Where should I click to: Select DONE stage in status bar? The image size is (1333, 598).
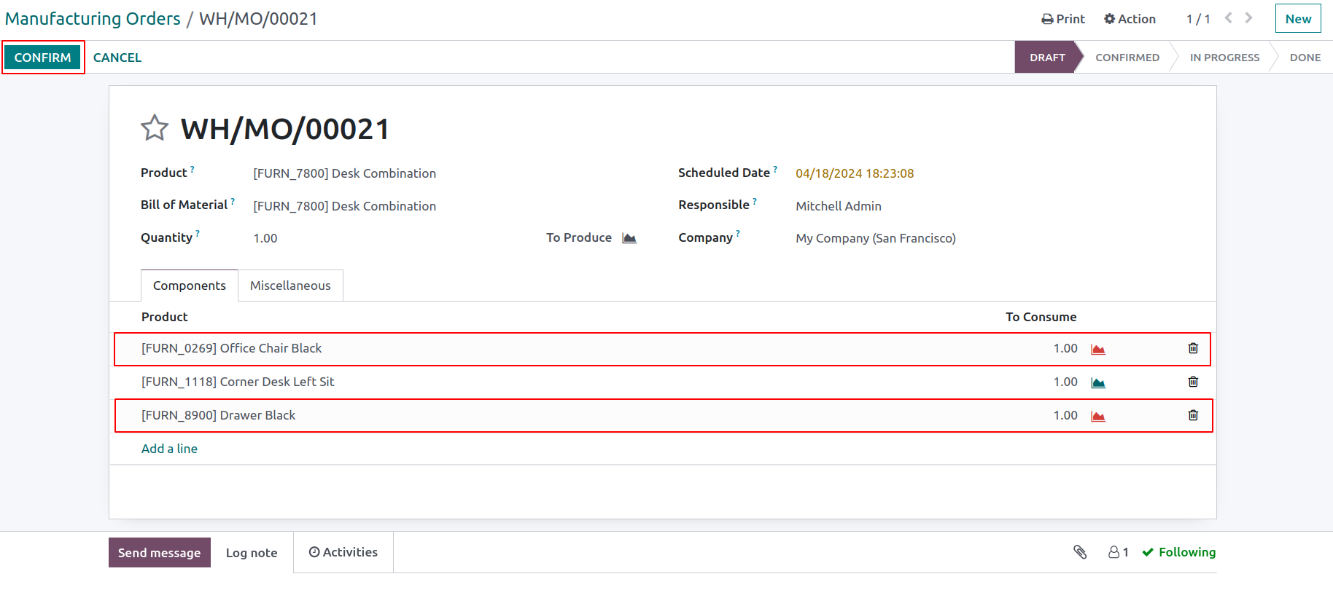[1305, 58]
